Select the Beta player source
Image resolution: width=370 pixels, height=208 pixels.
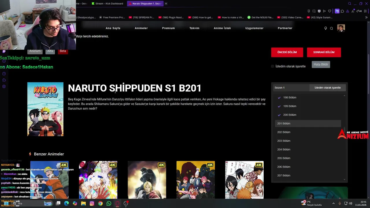[x=63, y=51]
